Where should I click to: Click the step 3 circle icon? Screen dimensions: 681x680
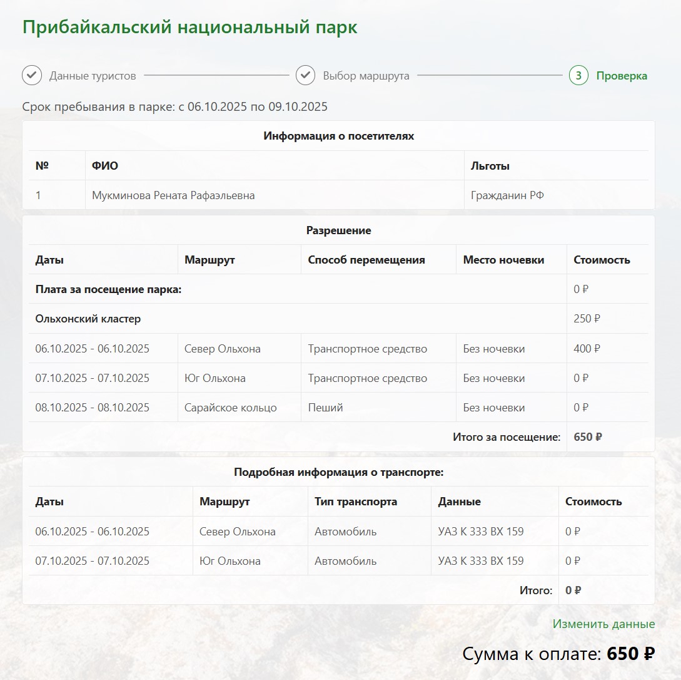pyautogui.click(x=578, y=76)
